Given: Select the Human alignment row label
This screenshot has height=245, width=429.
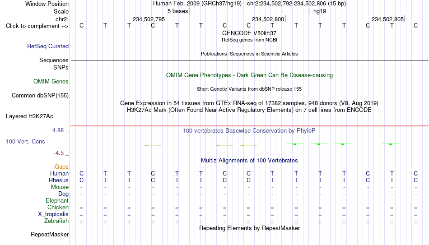Looking at the screenshot, I should 59,173.
